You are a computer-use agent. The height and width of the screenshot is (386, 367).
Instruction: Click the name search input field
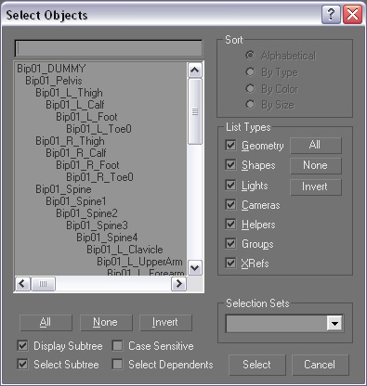tap(109, 48)
